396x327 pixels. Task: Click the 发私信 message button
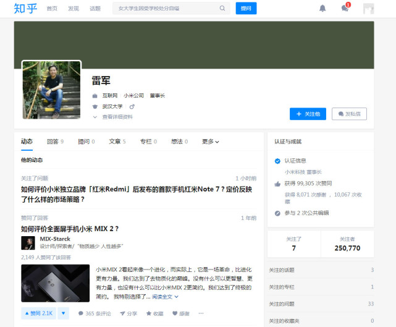tap(349, 114)
